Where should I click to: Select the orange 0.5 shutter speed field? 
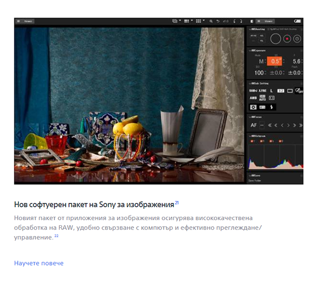pos(275,61)
